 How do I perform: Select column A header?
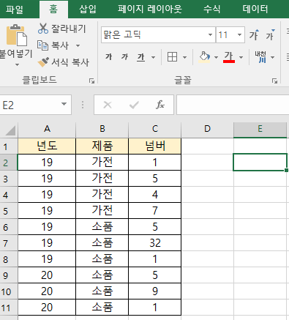coord(47,129)
